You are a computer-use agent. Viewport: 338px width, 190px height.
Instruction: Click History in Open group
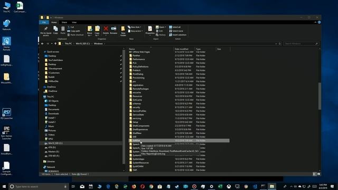[161, 35]
